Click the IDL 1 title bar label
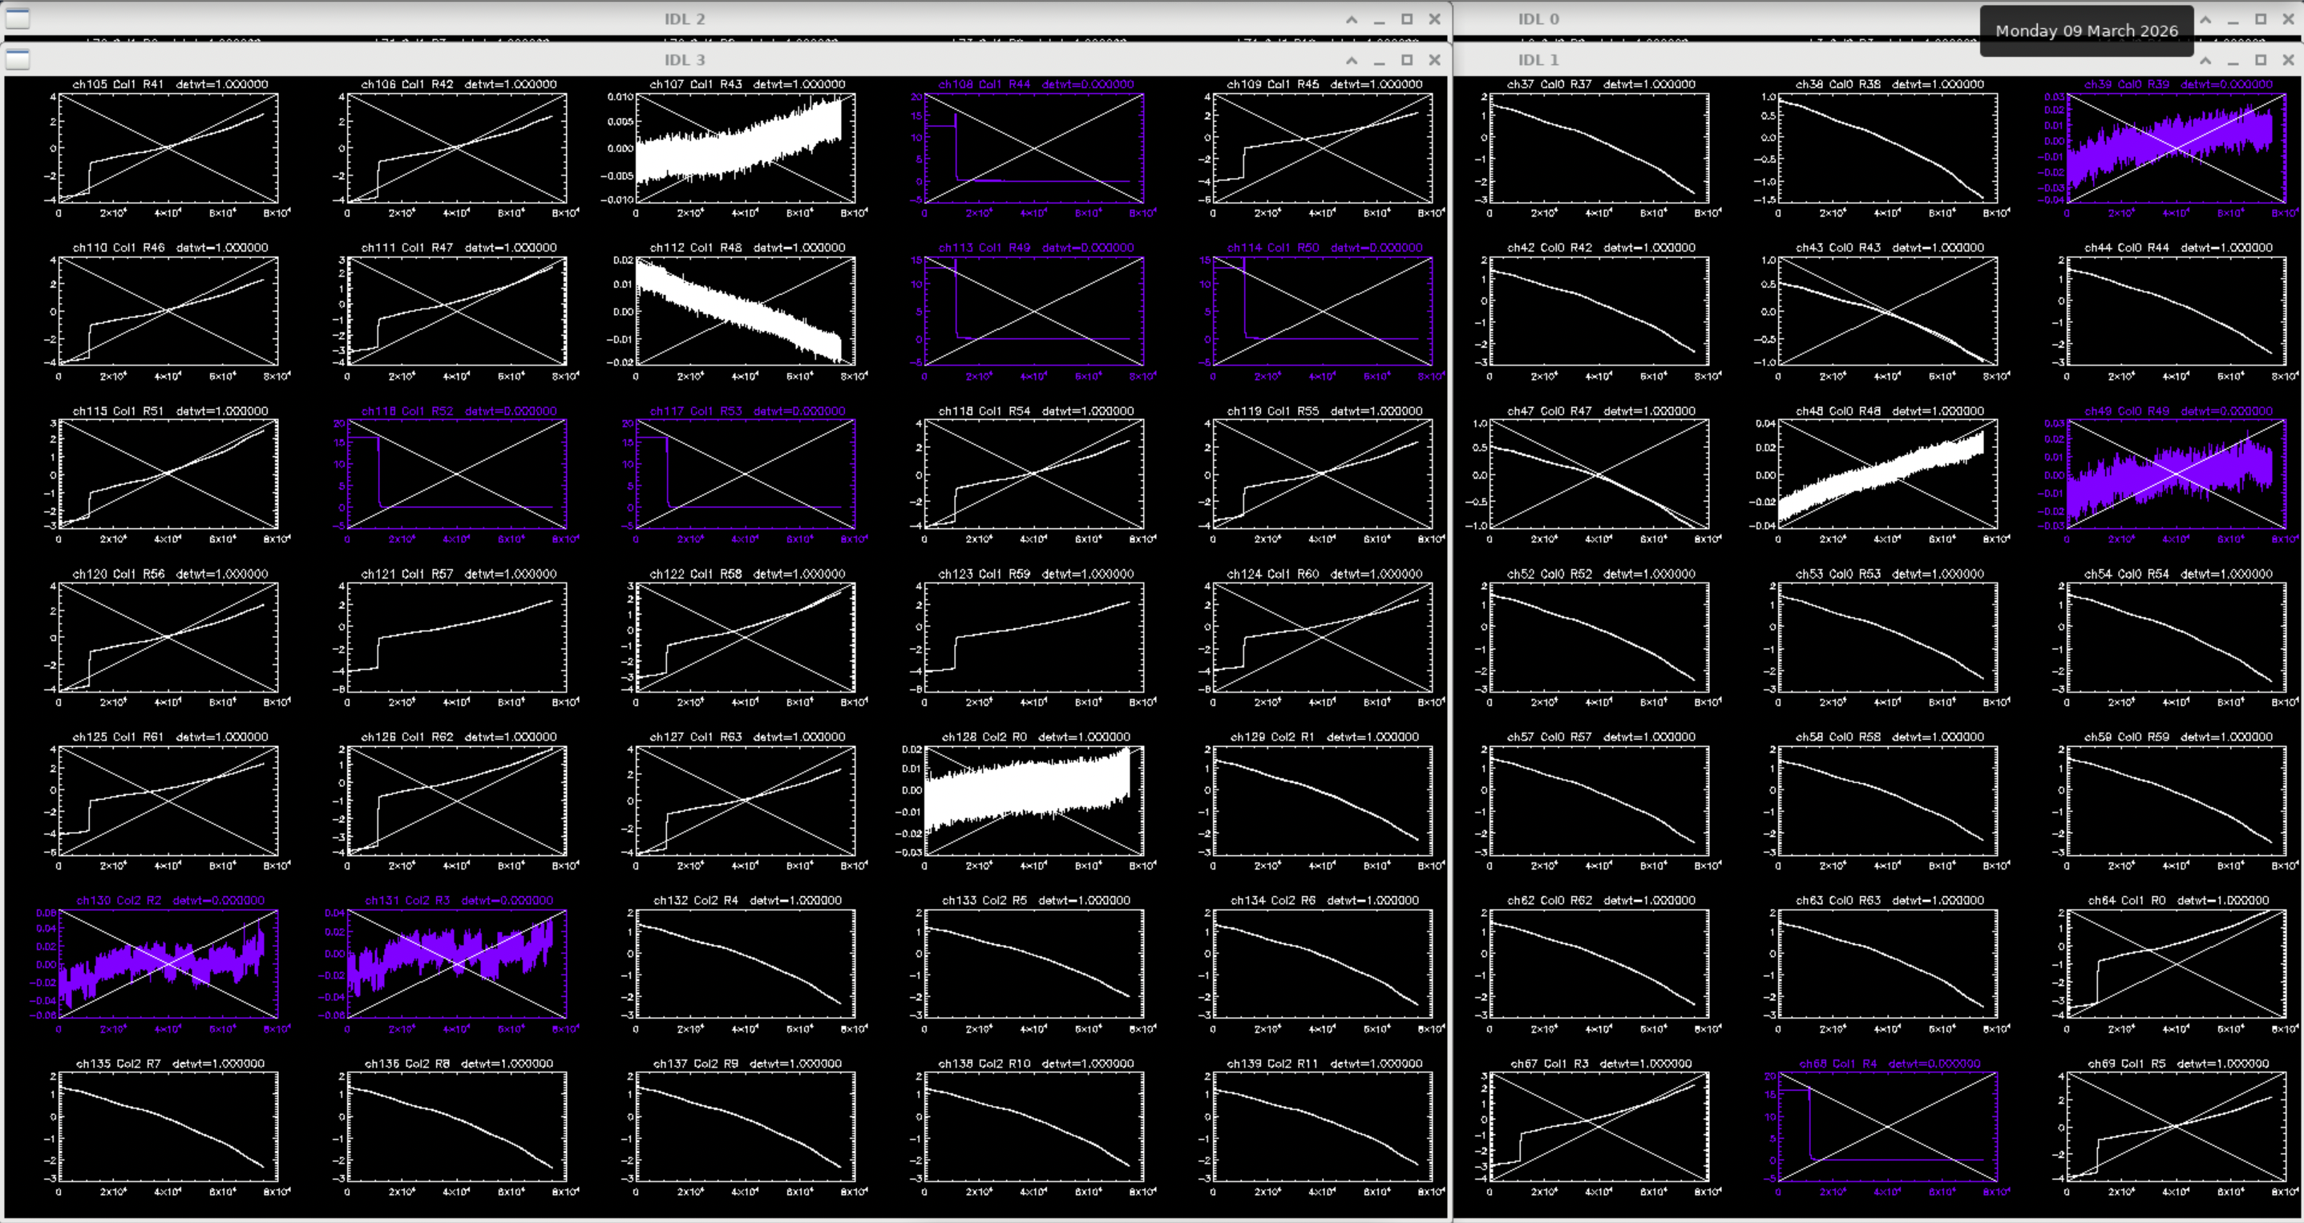This screenshot has width=2304, height=1223. click(1538, 60)
